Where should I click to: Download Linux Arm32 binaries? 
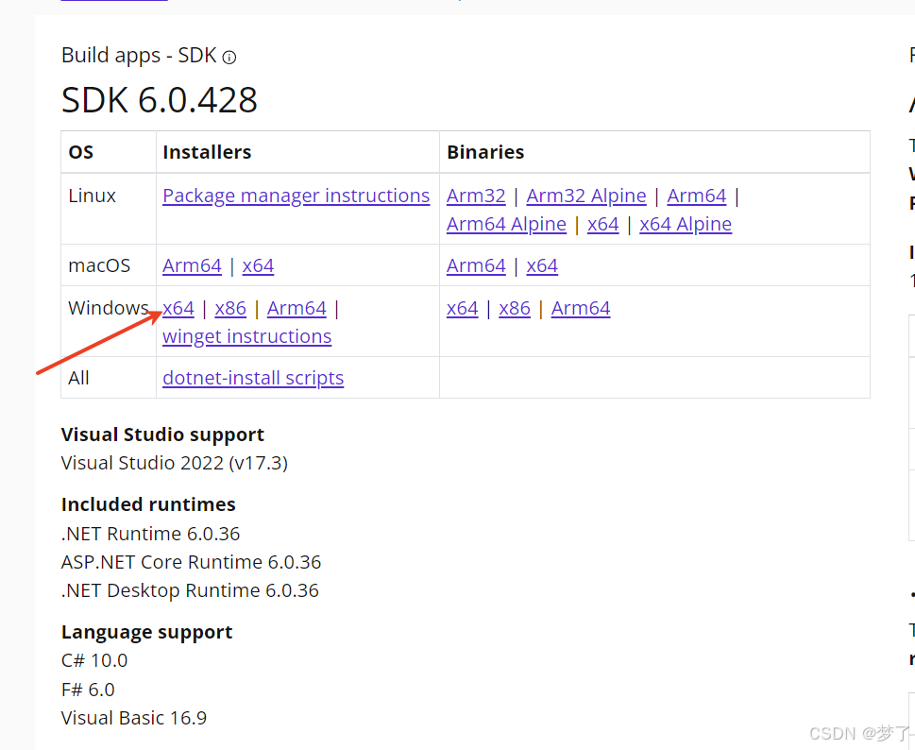(476, 196)
